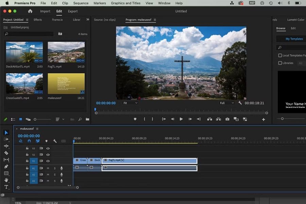Open timeline display settings wrench

click(x=55, y=141)
